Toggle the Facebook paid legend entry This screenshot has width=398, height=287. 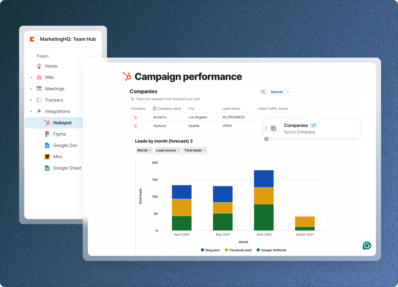(238, 250)
